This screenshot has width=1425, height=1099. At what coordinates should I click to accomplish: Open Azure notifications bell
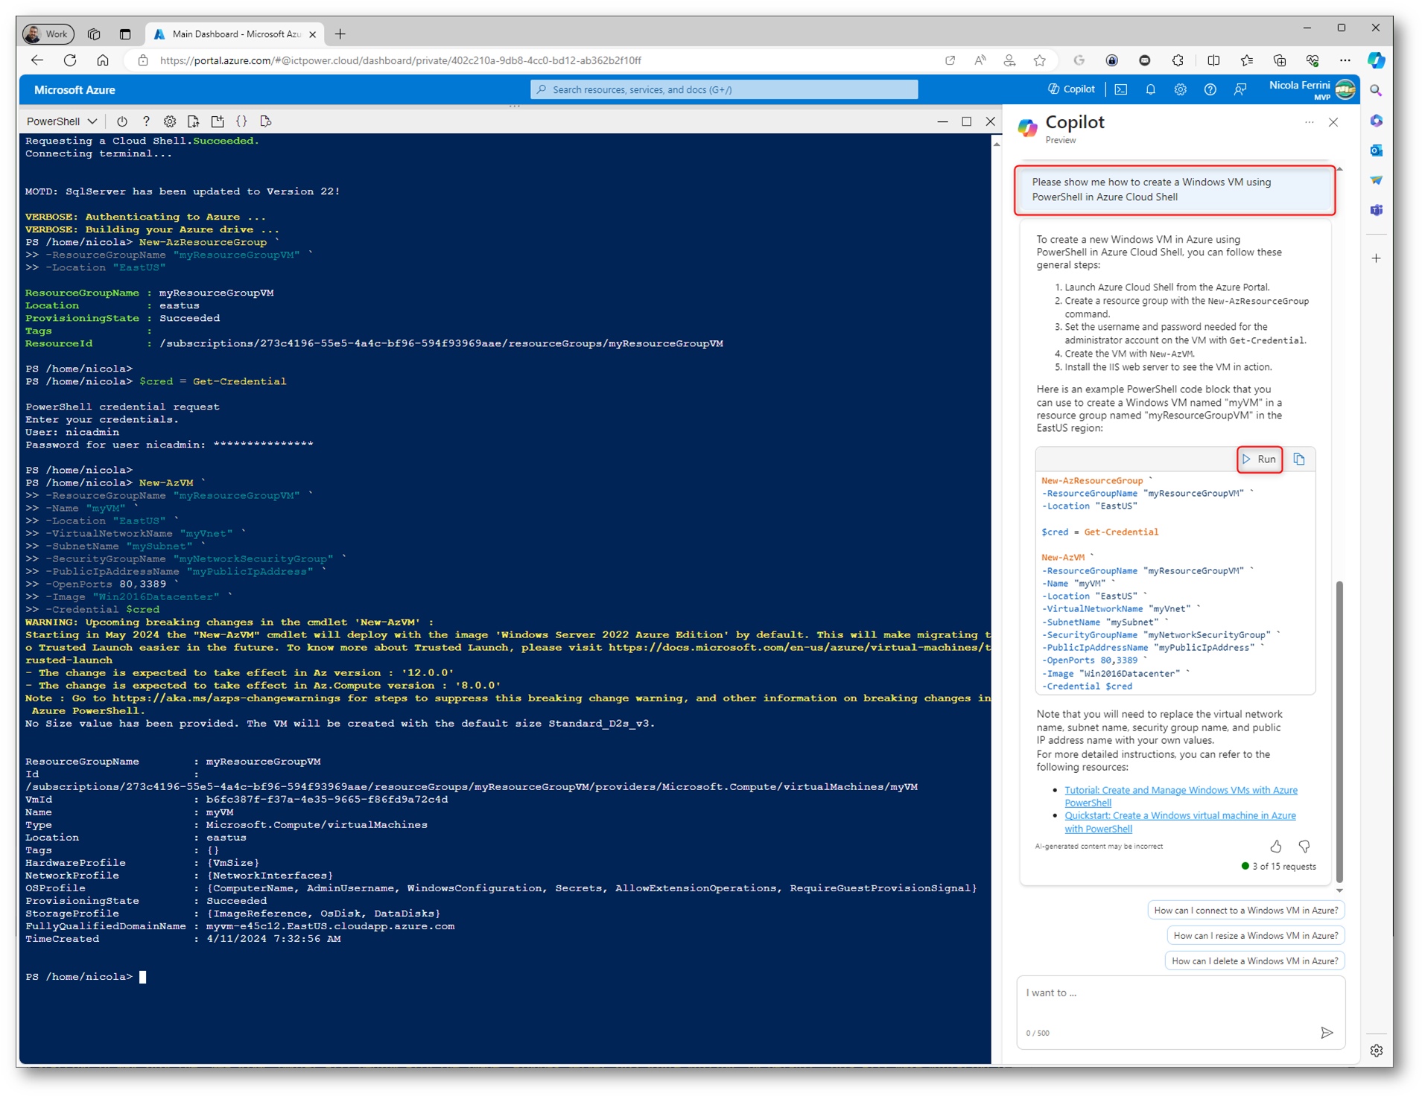click(x=1151, y=89)
